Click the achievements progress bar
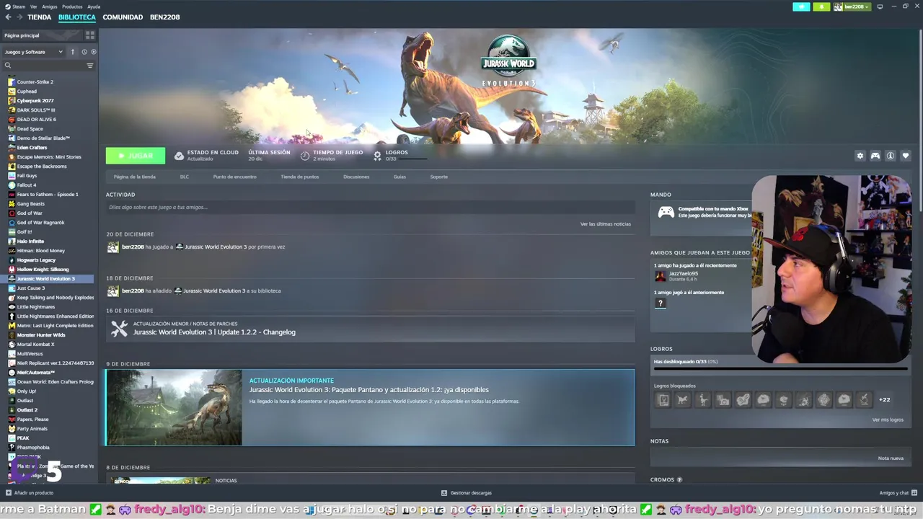The width and height of the screenshot is (923, 519). coord(780,369)
